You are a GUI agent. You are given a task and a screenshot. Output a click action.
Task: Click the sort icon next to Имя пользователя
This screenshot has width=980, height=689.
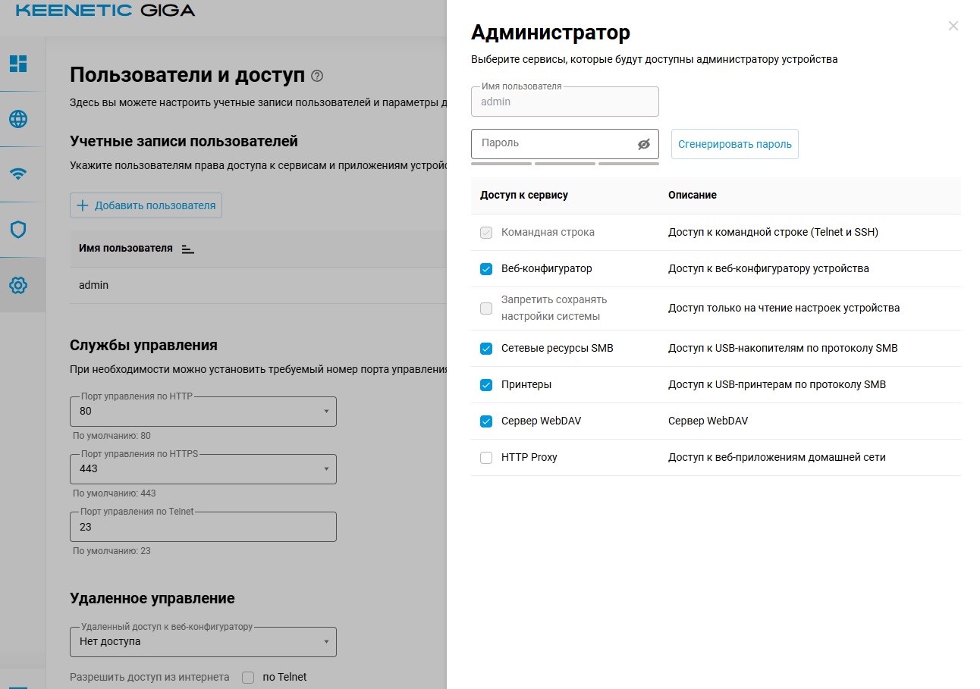click(x=188, y=249)
